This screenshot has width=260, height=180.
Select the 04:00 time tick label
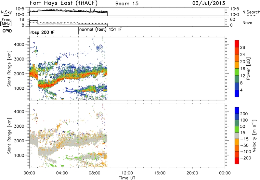point(62,173)
